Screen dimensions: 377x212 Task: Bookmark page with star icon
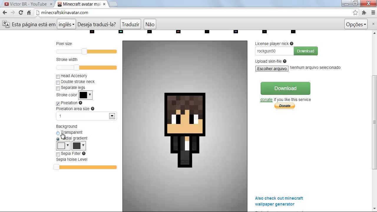[x=355, y=13]
